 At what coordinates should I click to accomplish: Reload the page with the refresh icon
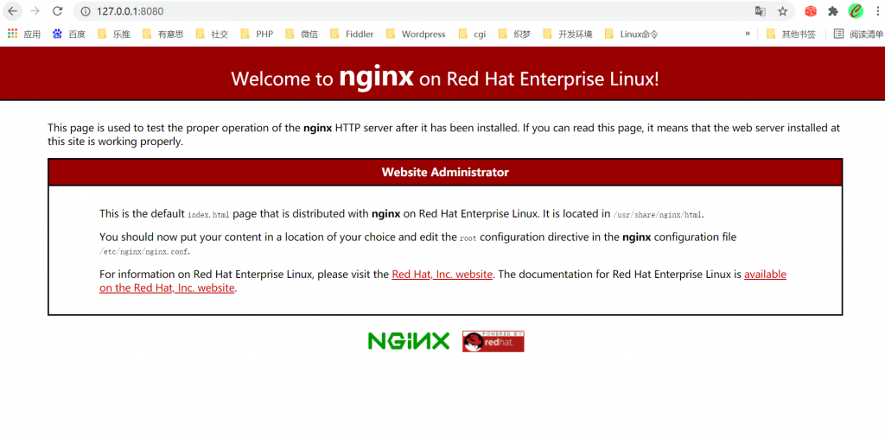[57, 10]
